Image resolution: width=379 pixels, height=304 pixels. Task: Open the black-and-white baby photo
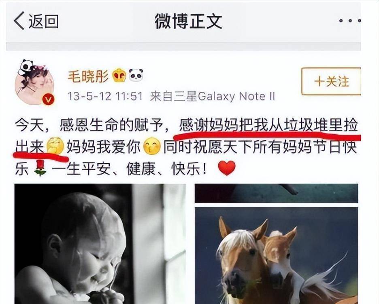point(100,244)
